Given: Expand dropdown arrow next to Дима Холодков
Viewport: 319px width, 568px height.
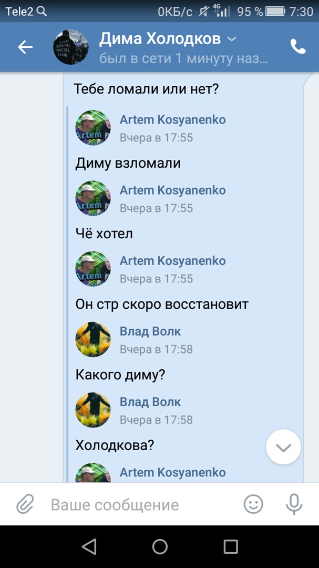Looking at the screenshot, I should 231,39.
